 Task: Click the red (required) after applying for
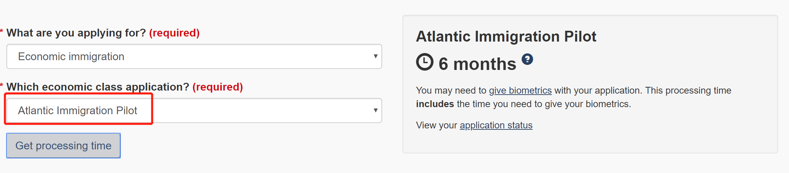[174, 33]
